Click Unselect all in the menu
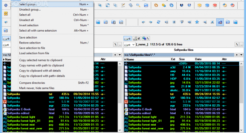 click(x=53, y=20)
